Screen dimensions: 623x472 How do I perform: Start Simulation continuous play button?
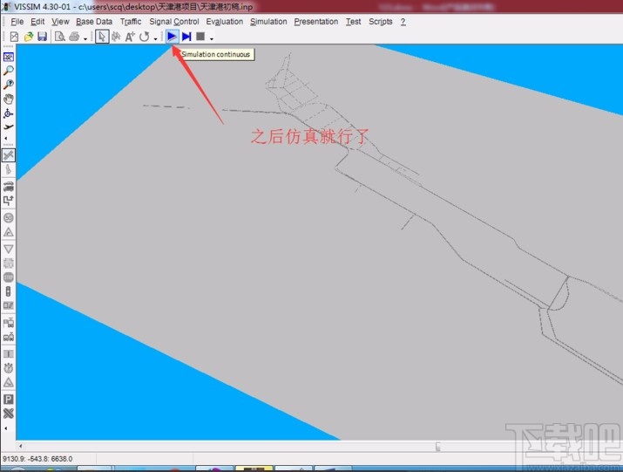[172, 37]
